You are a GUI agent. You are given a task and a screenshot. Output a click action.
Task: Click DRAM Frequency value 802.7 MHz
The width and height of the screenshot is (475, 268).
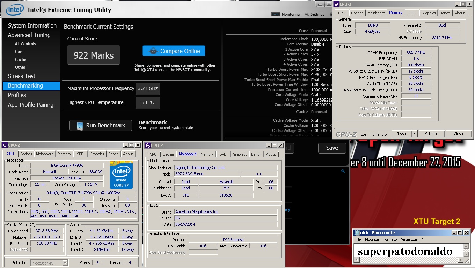[416, 52]
